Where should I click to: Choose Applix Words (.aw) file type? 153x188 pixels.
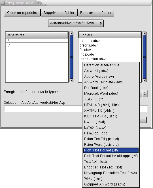tap(111, 77)
